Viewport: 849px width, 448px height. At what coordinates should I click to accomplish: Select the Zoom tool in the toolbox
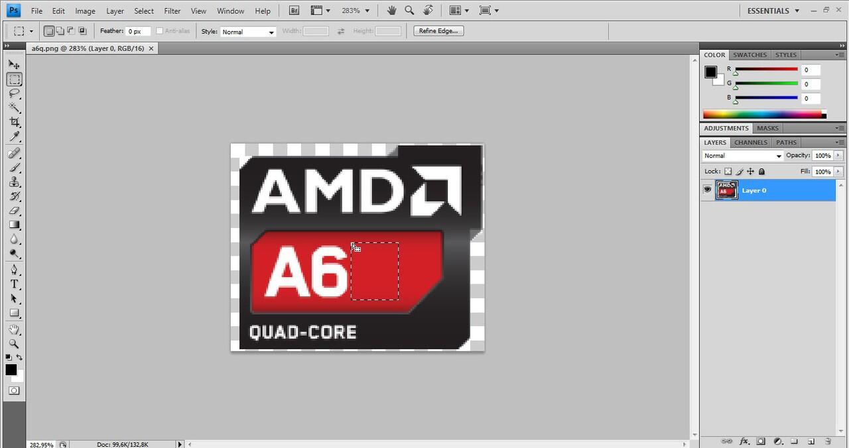click(x=14, y=344)
